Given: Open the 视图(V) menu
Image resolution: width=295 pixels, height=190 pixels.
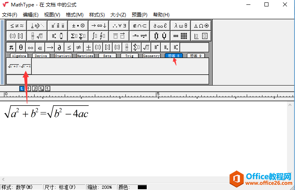Looking at the screenshot, I should click(52, 15).
